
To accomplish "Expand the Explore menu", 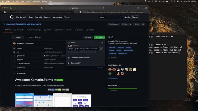I will [x=47, y=17].
